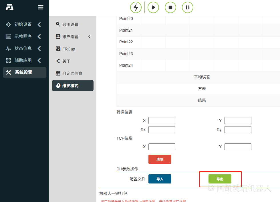Open the 关于 about page
This screenshot has width=280, height=202.
(66, 61)
